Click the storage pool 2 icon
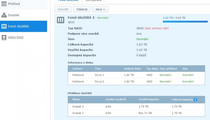This screenshot has height=120, width=210. click(x=61, y=20)
